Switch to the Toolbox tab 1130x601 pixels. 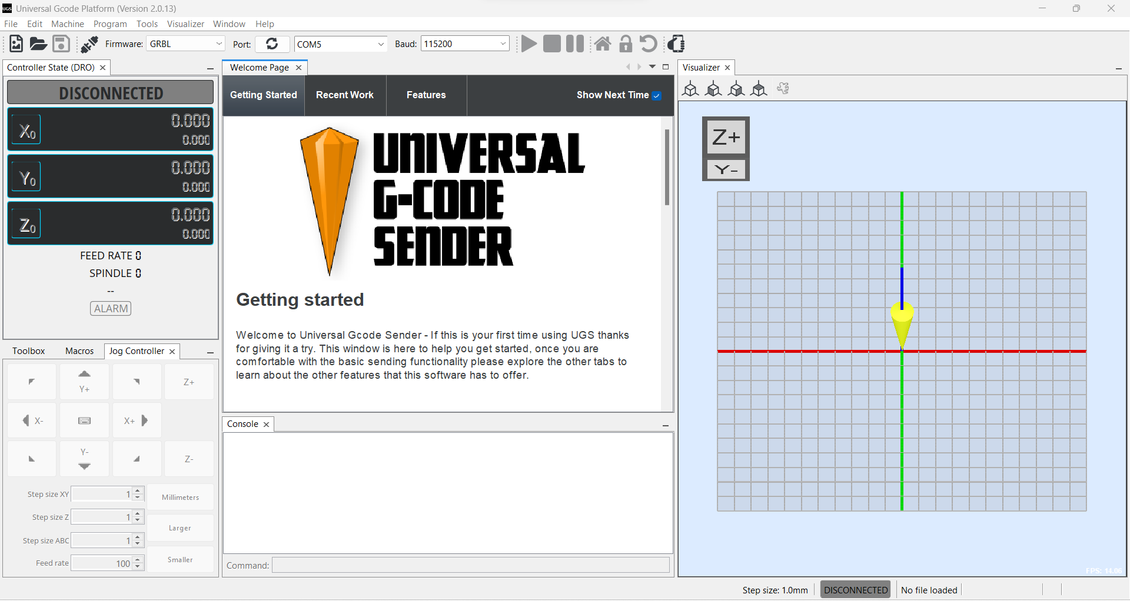click(29, 351)
